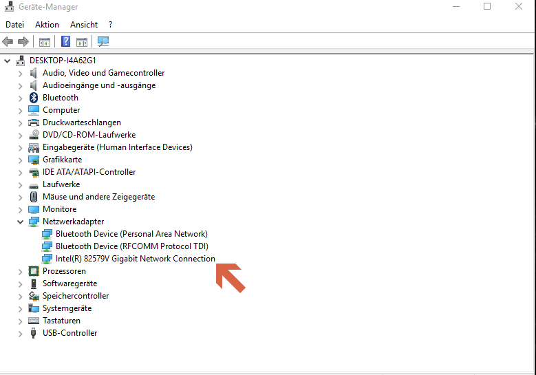Click the disc drive icon for DVD/CD-ROM-Laufwerke

34,135
